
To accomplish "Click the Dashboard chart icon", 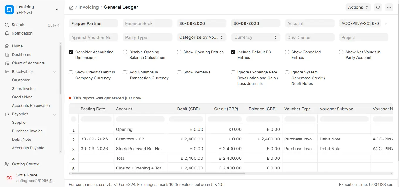I will (7, 55).
